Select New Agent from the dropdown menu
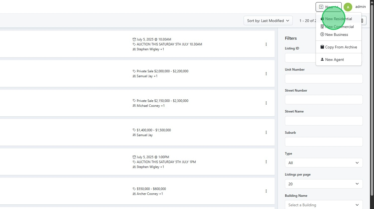 click(334, 60)
